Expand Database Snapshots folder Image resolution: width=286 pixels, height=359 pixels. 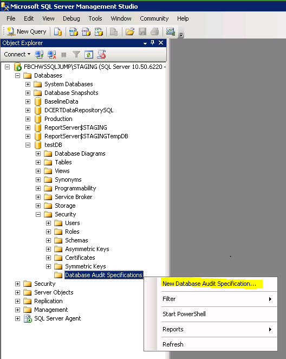coord(28,93)
